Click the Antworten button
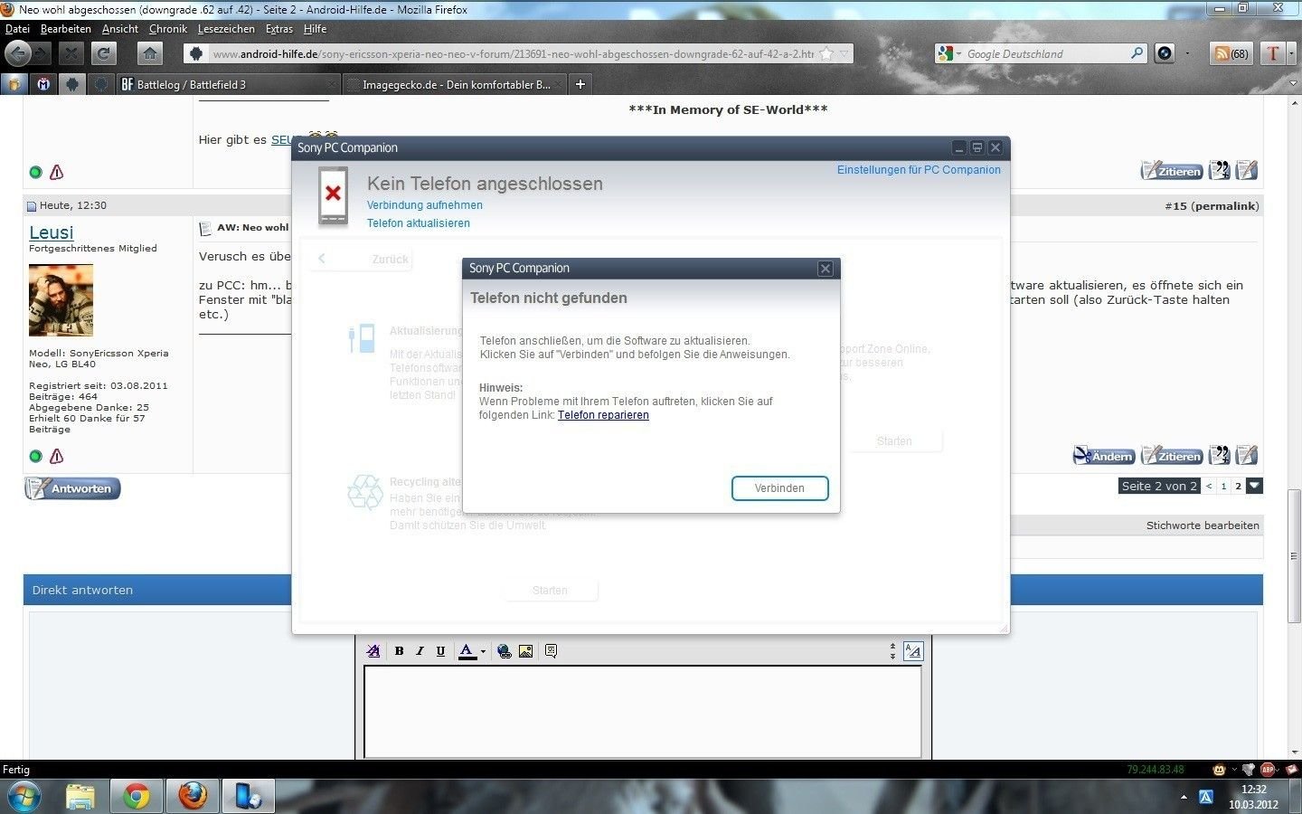 coord(72,488)
